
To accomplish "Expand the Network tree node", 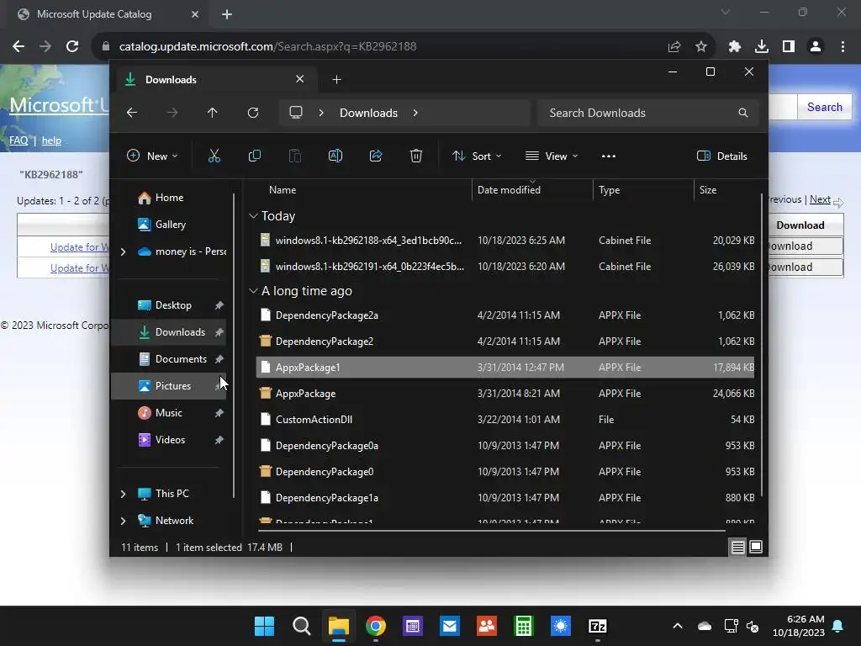I will pyautogui.click(x=123, y=521).
